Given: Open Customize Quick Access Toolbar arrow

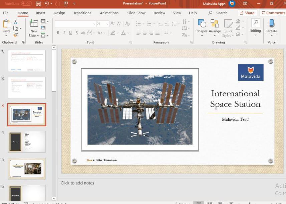Looking at the screenshot, I should (74, 4).
